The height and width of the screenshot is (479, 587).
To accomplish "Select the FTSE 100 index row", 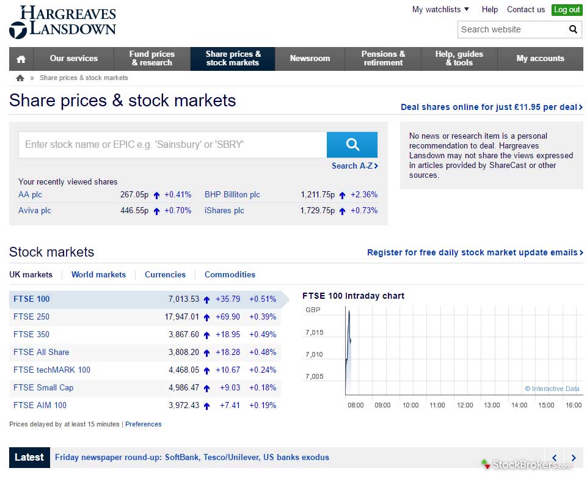I will pyautogui.click(x=145, y=299).
